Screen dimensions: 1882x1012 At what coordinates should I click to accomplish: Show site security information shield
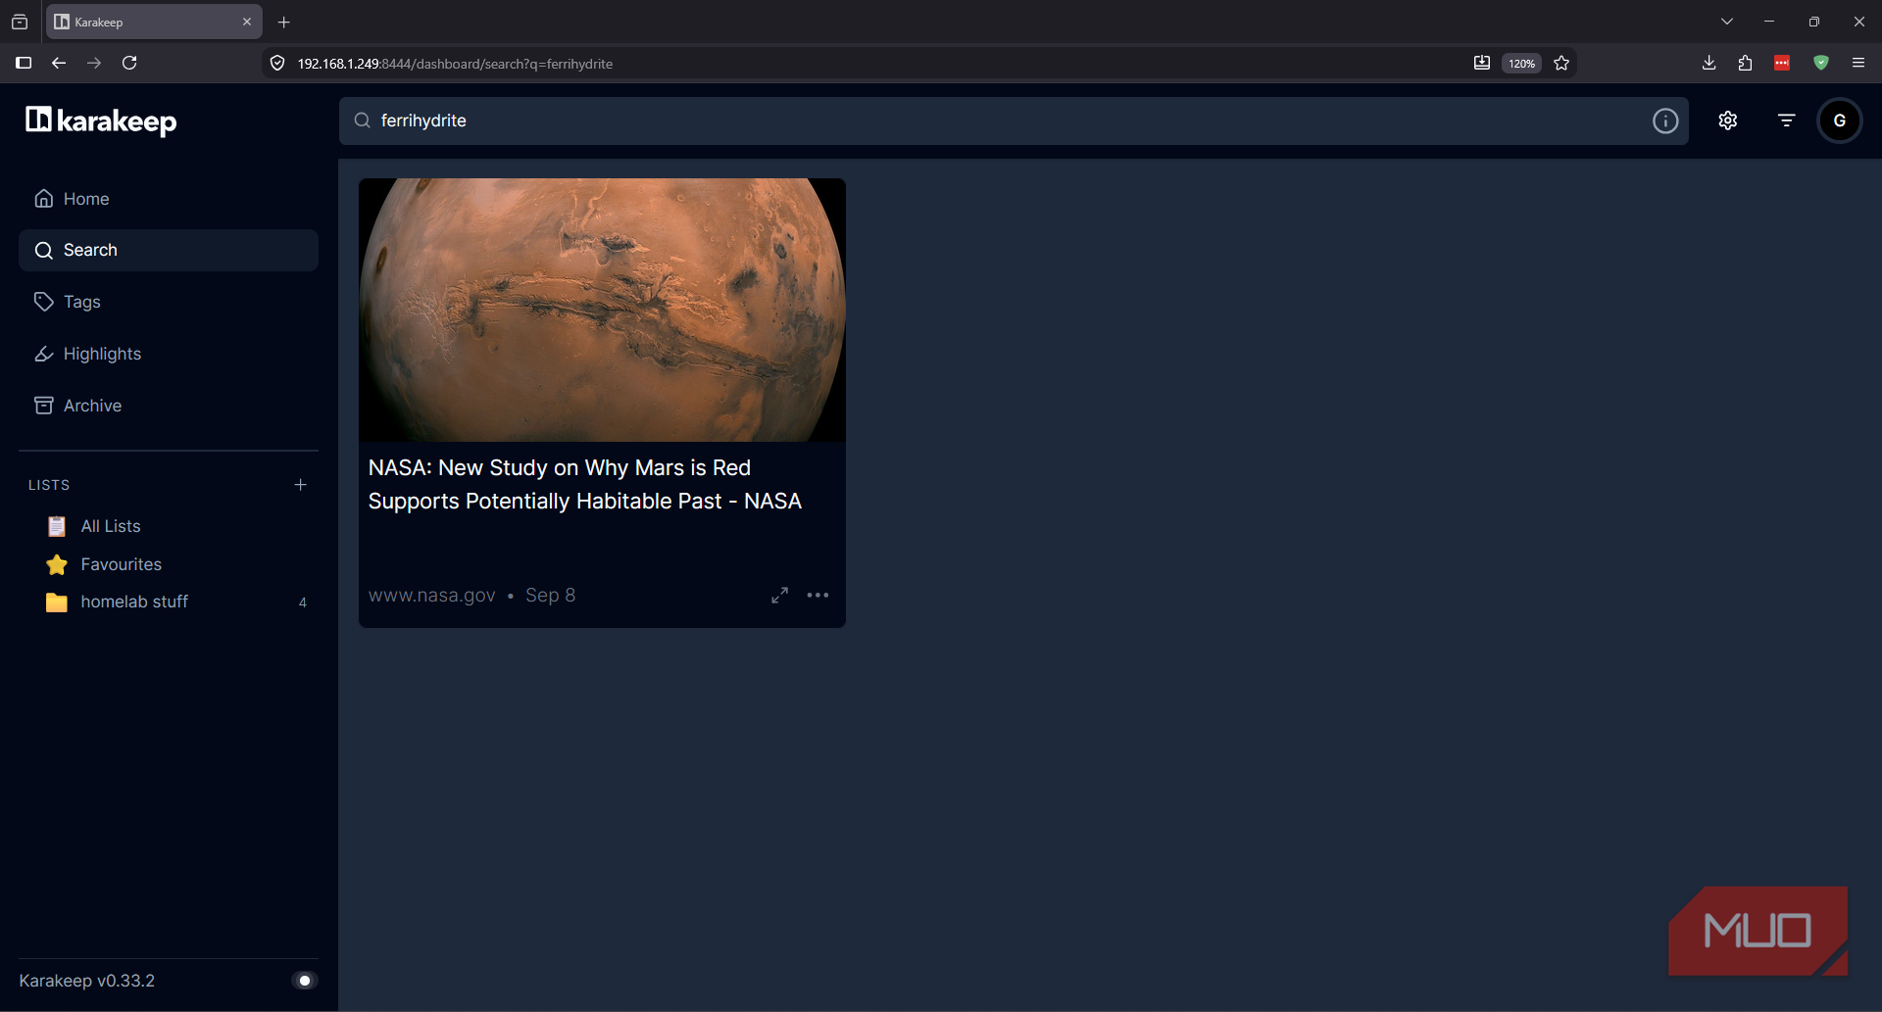(x=277, y=64)
